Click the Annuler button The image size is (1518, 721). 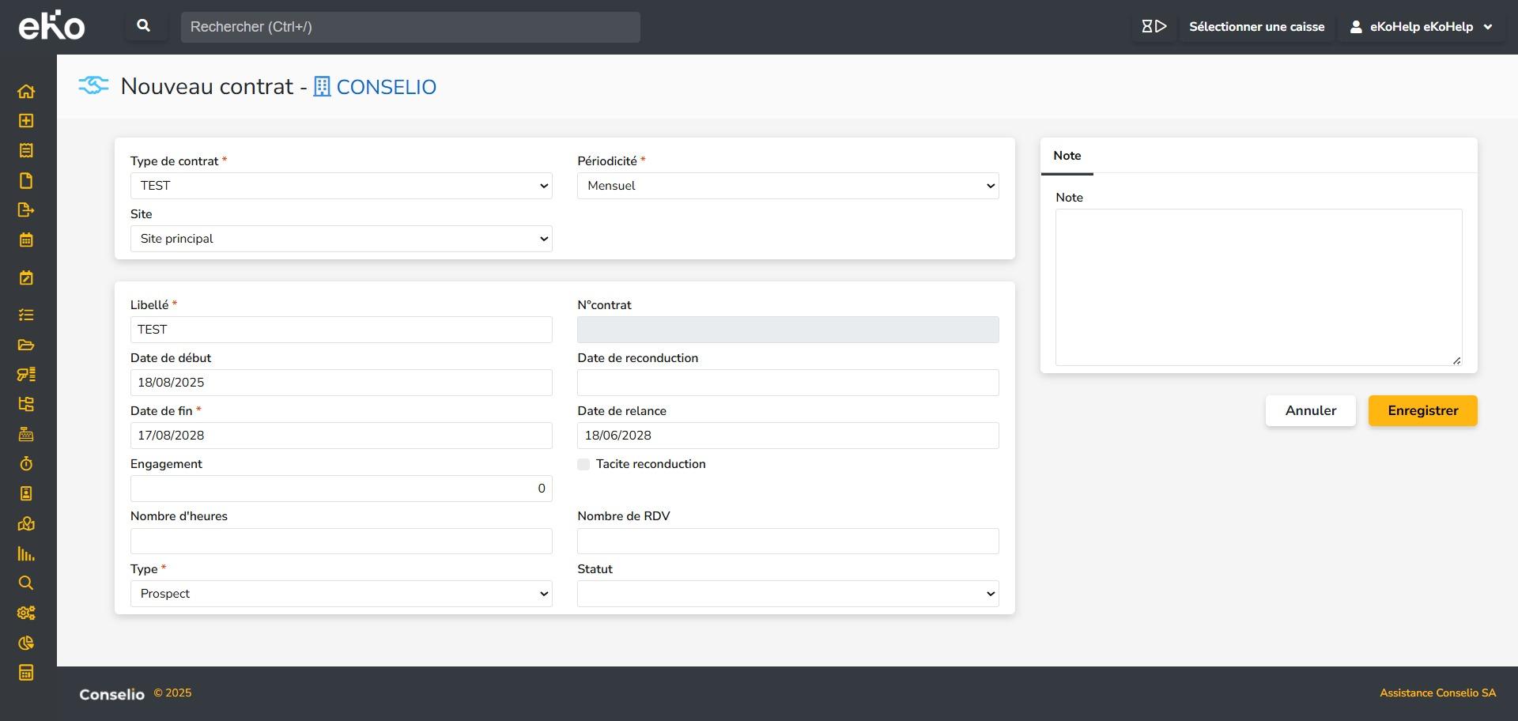(x=1310, y=411)
